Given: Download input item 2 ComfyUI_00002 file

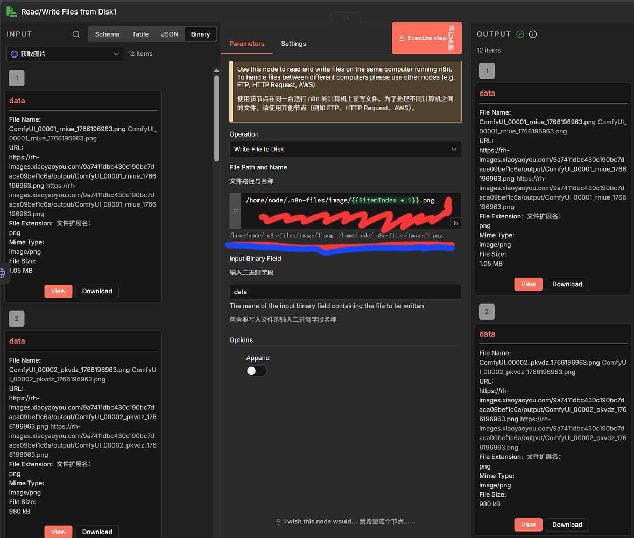Looking at the screenshot, I should pyautogui.click(x=97, y=532).
